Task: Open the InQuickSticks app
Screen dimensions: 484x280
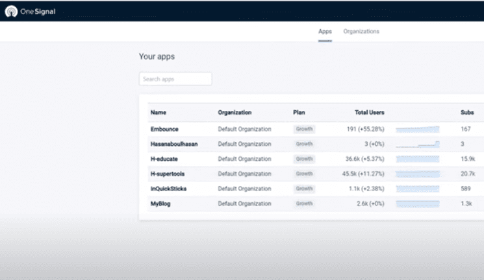Action: click(x=170, y=189)
